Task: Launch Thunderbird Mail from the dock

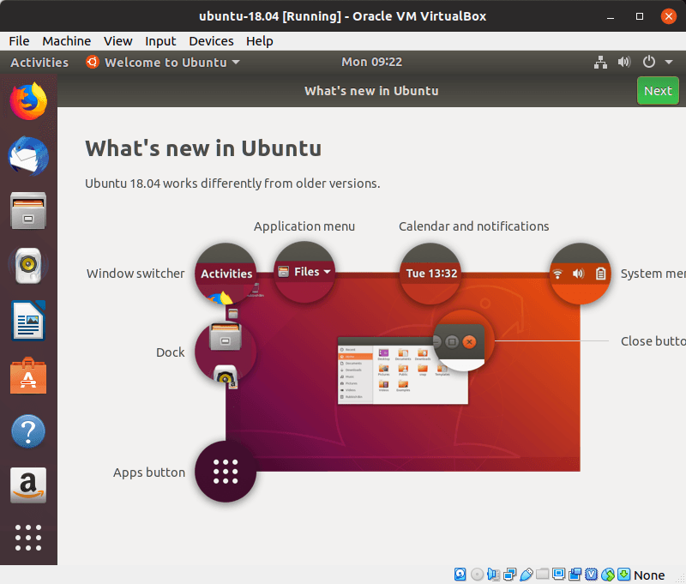Action: coord(28,156)
